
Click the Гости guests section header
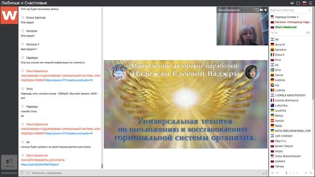coord(290,32)
